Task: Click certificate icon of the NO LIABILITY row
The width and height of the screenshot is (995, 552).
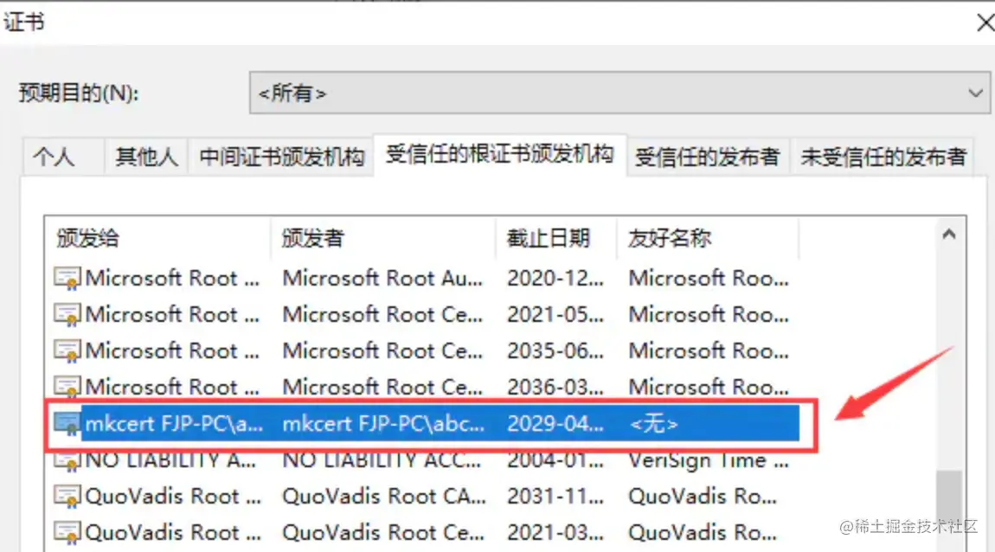Action: point(67,460)
